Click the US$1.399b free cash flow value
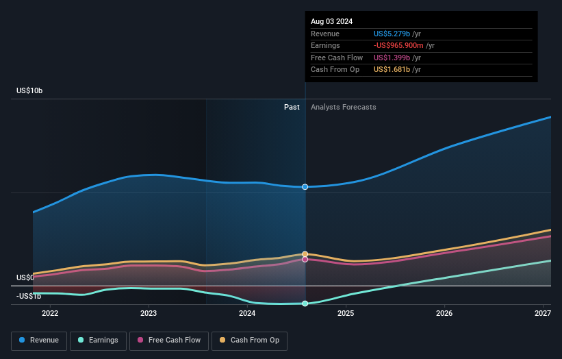 click(x=392, y=58)
